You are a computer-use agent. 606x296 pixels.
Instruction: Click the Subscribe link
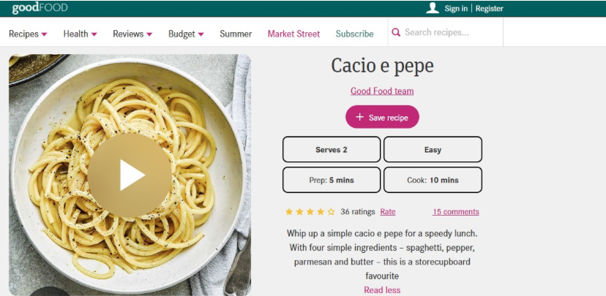[x=354, y=34]
